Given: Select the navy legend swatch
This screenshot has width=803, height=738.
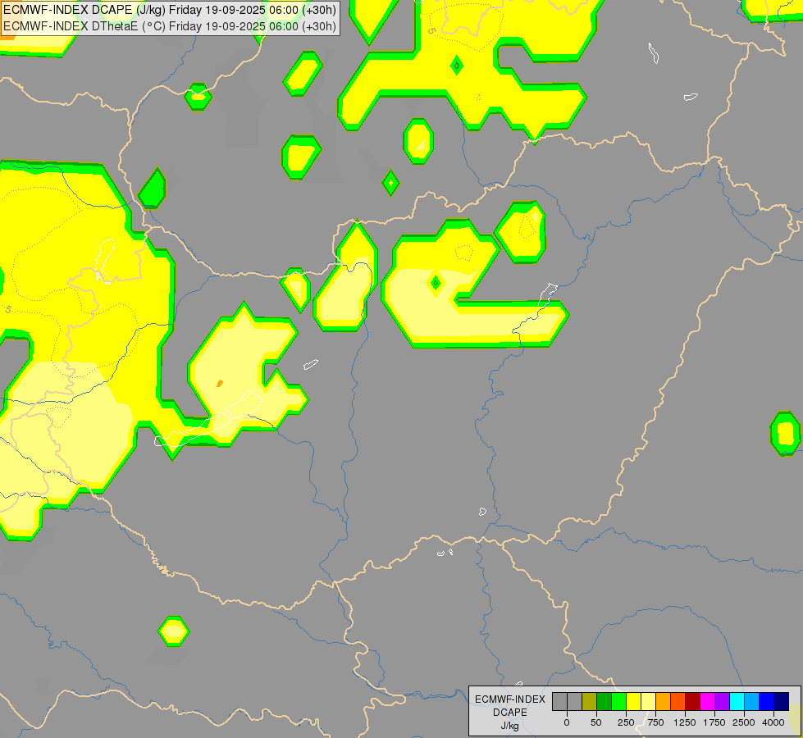Looking at the screenshot, I should [x=782, y=701].
